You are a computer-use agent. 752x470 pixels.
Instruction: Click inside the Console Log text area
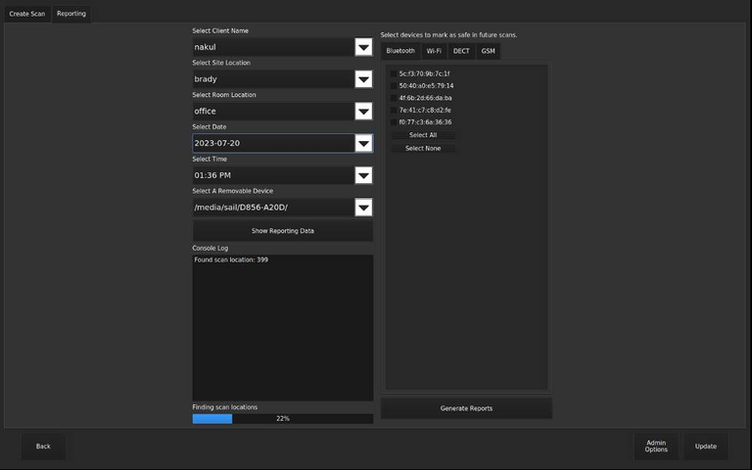(282, 328)
